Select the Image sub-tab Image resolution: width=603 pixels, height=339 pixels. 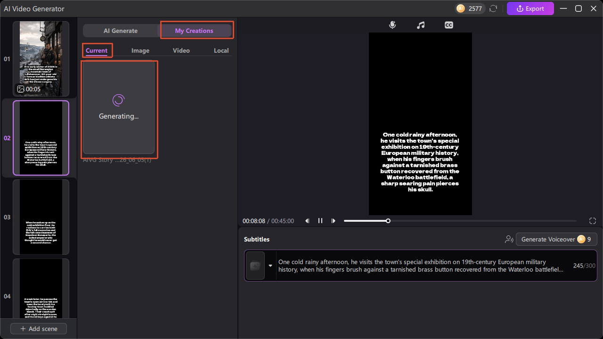140,50
